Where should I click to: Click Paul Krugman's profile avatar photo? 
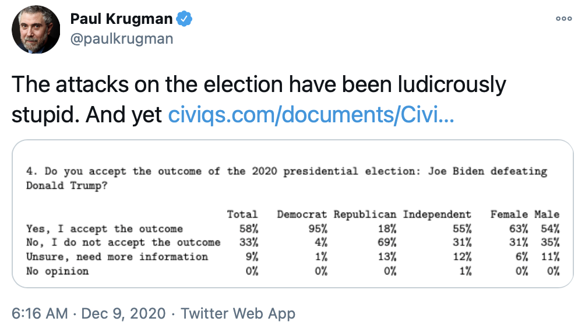[36, 29]
